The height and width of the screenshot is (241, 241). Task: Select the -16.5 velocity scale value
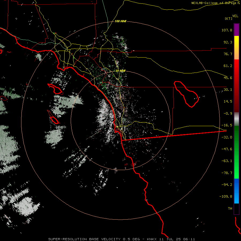(227, 125)
